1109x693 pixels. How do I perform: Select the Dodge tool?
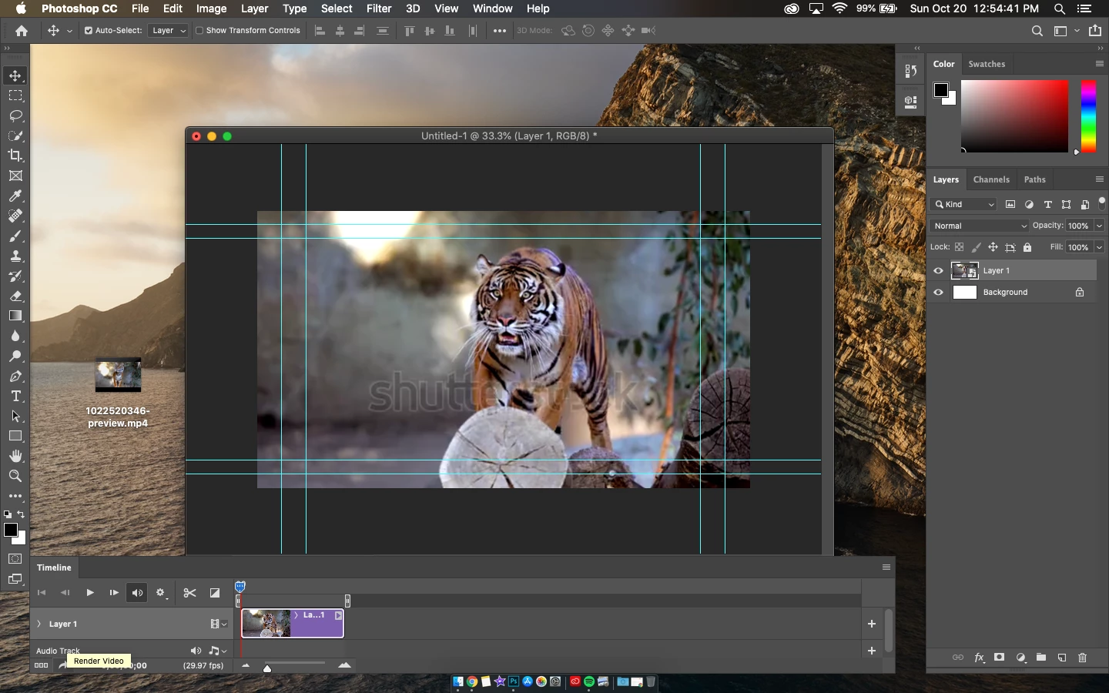pyautogui.click(x=15, y=356)
